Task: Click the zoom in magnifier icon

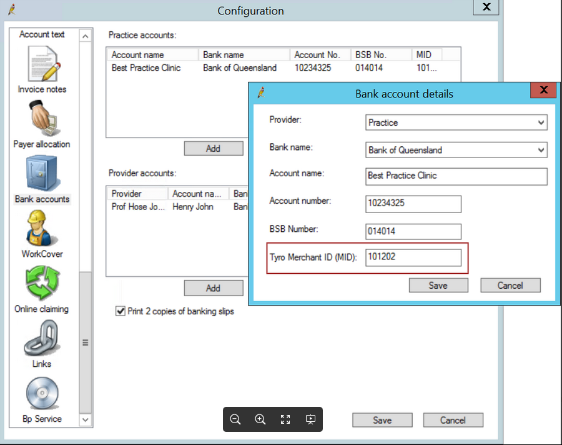Action: [x=260, y=419]
